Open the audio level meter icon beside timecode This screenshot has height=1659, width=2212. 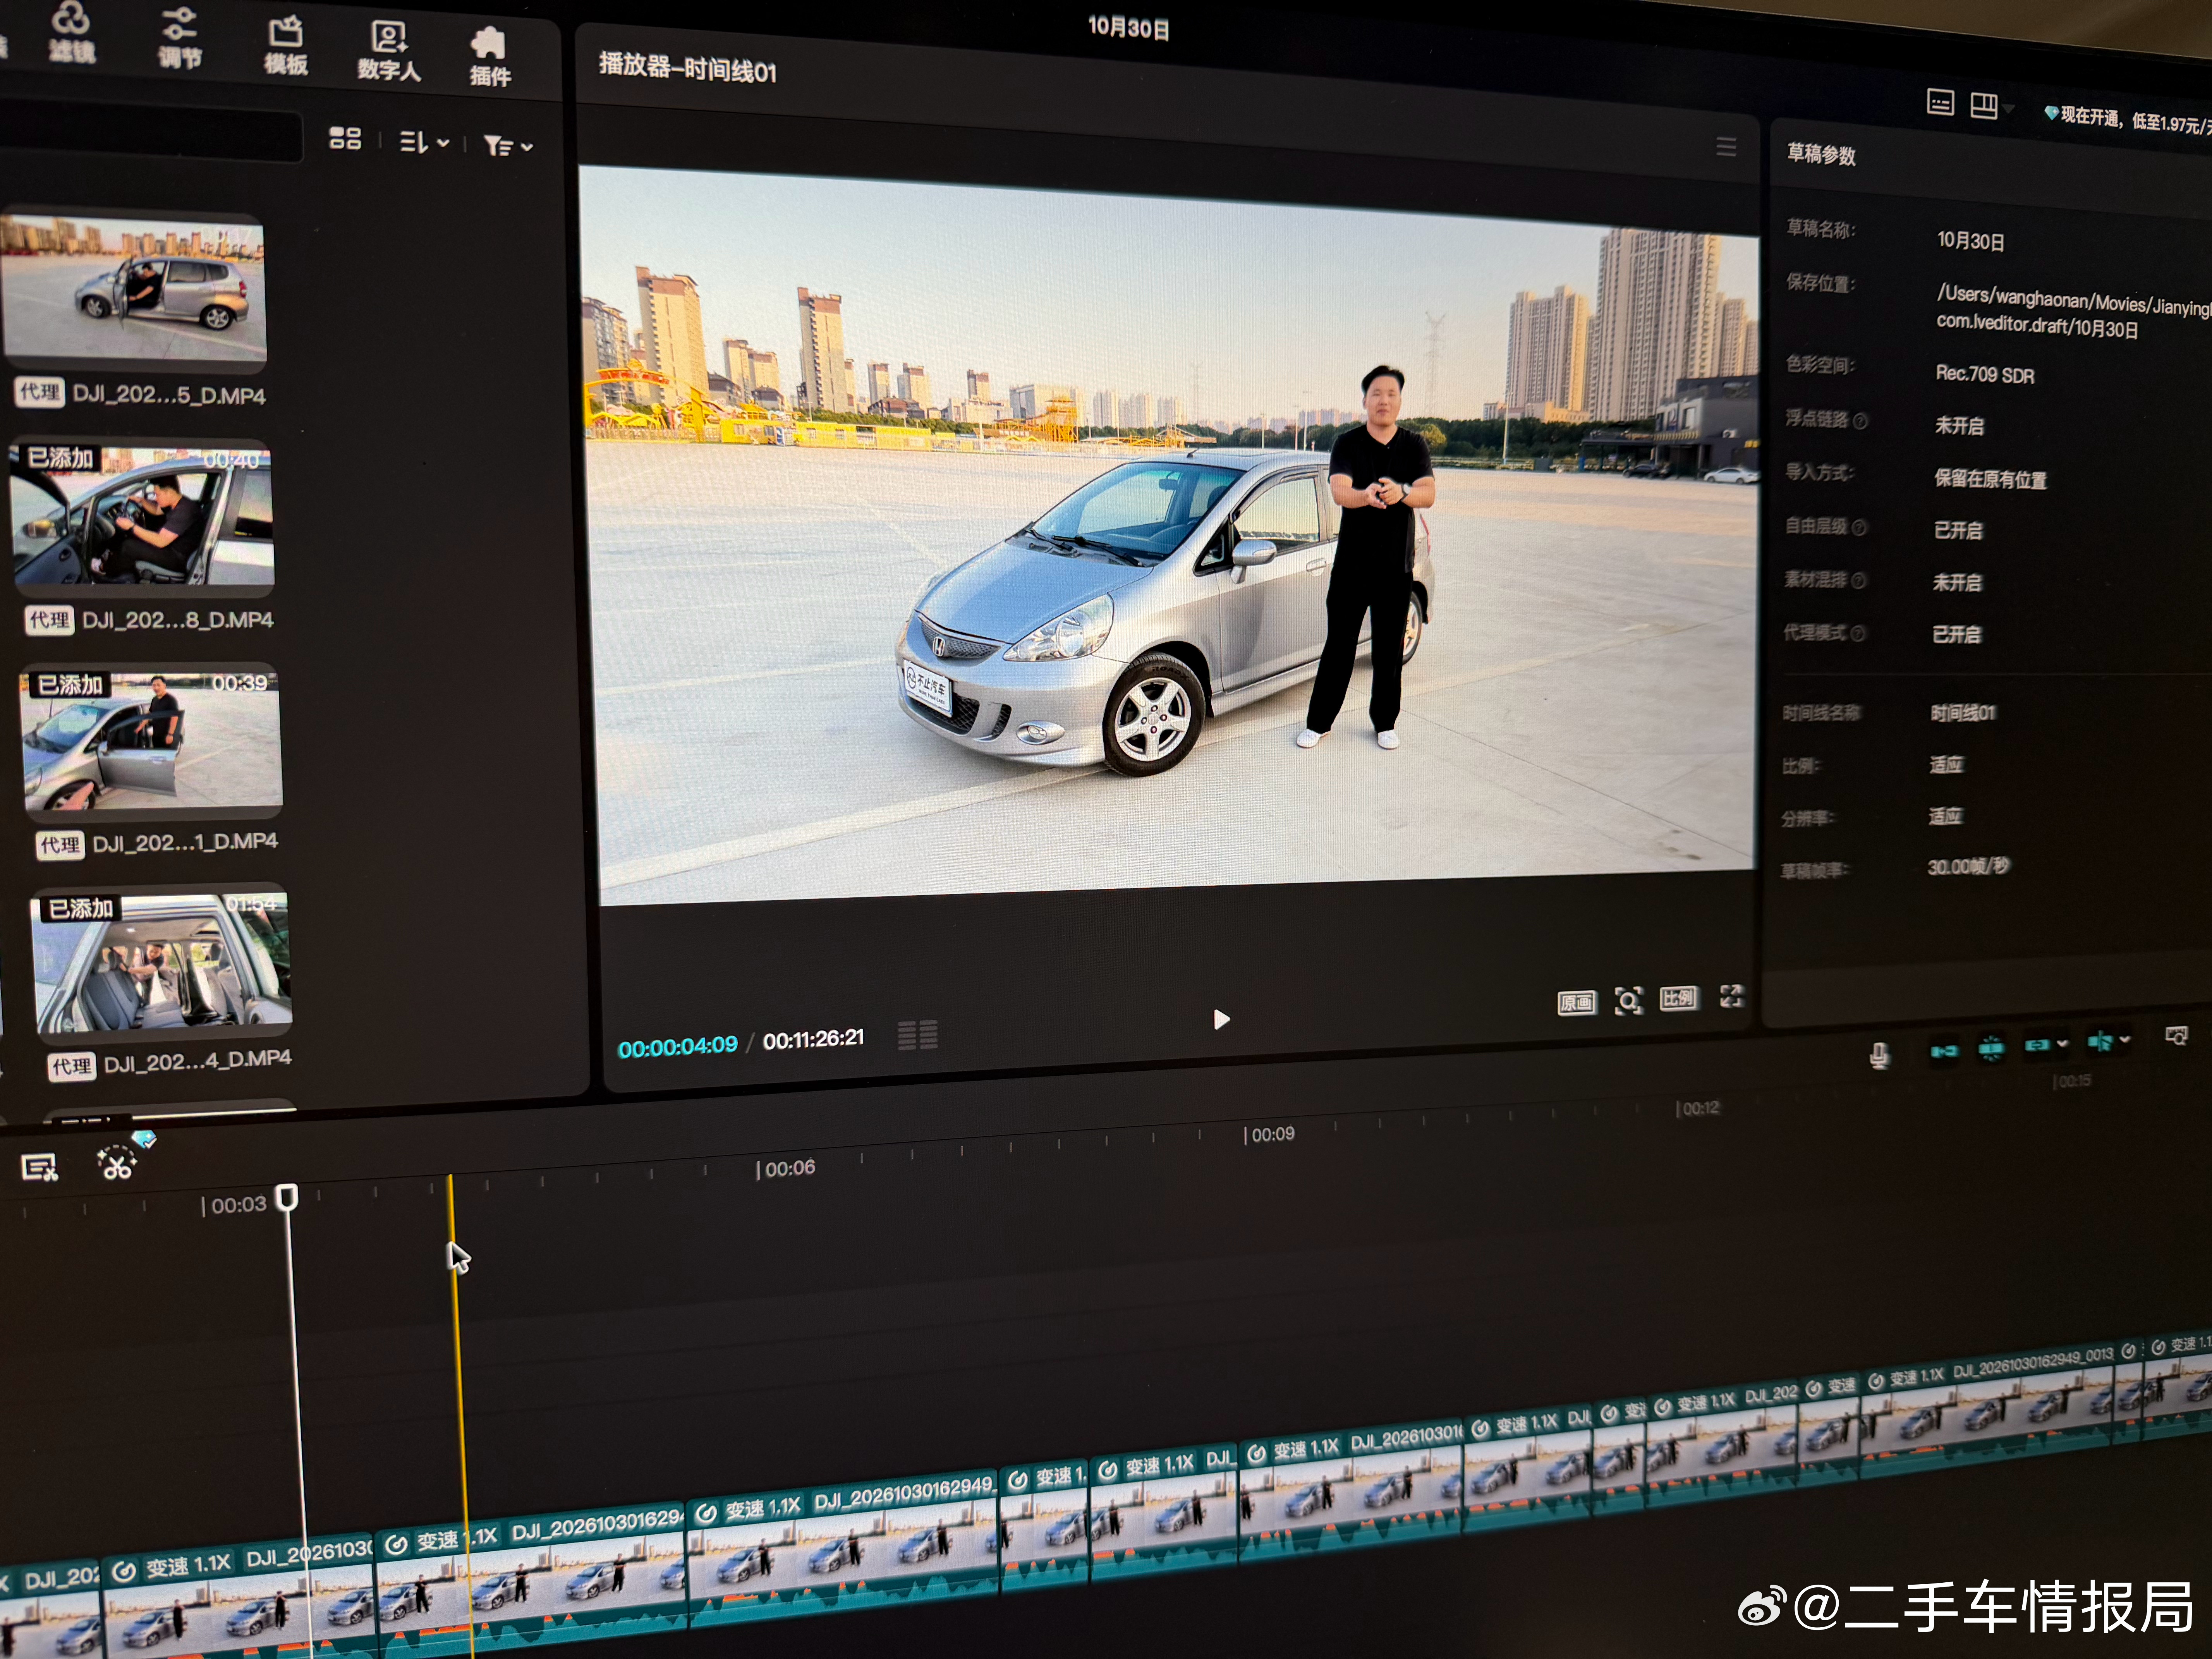917,1035
